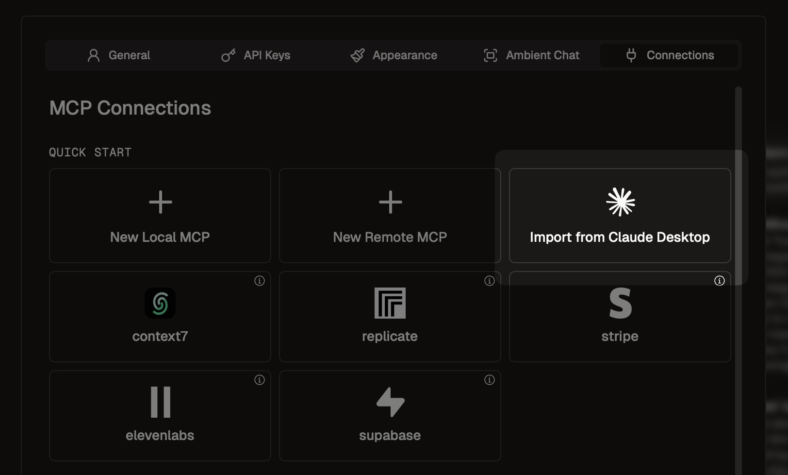Screen dimensions: 788x475
Task: Switch to the API Keys tab
Action: point(256,55)
